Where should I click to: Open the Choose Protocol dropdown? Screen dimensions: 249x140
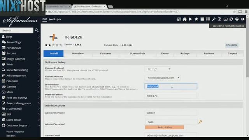click(x=158, y=69)
